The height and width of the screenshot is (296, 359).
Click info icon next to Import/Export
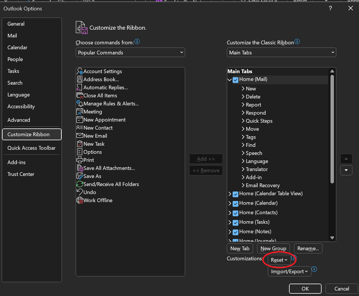[314, 269]
